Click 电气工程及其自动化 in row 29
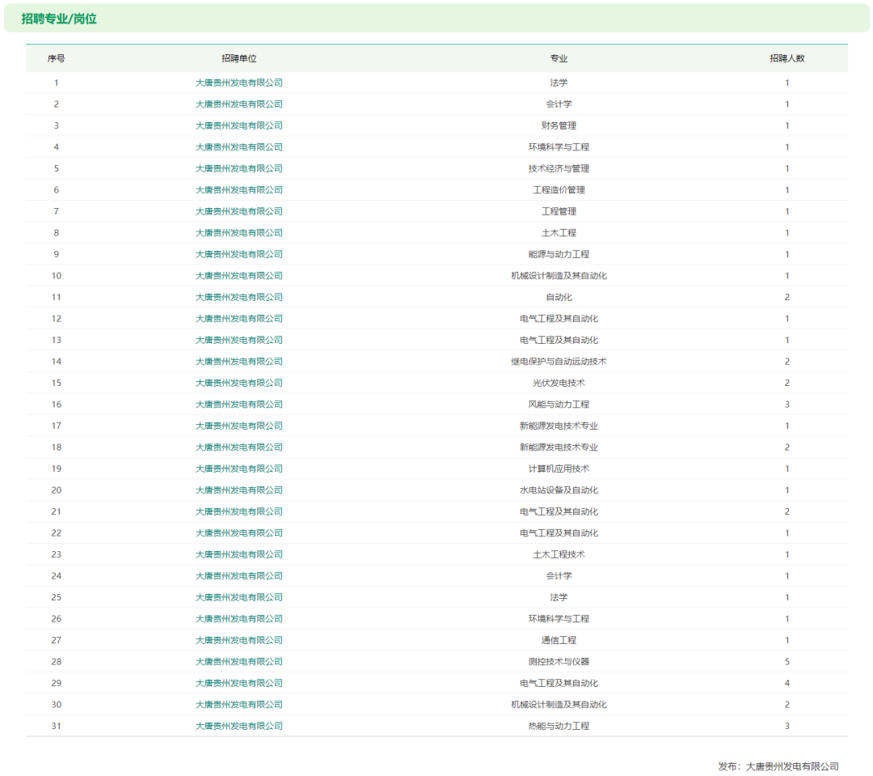This screenshot has width=873, height=776. tap(559, 683)
